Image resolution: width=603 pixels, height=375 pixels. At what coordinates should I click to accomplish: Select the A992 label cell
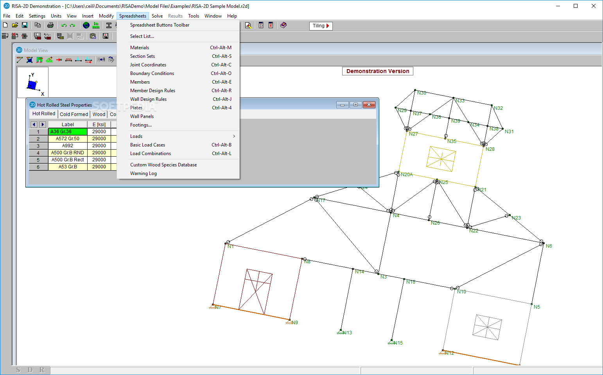pyautogui.click(x=68, y=146)
